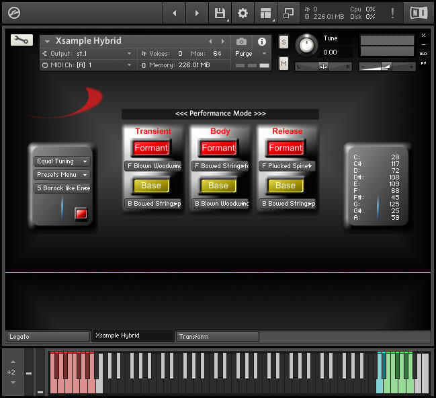Screen dimensions: 436x398
Task: Click the blue slider in left panel
Action: click(x=62, y=208)
